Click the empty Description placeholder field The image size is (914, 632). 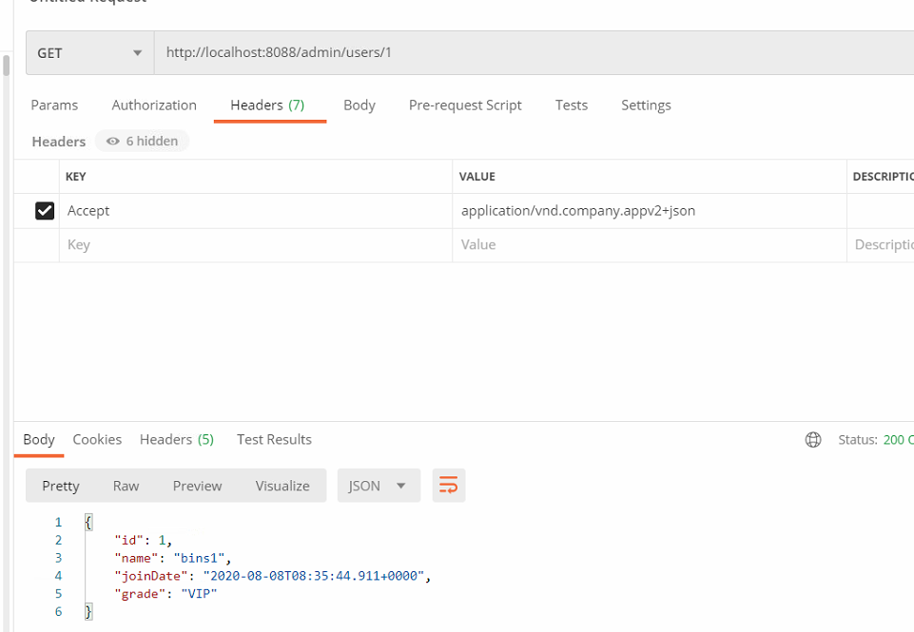(x=881, y=244)
